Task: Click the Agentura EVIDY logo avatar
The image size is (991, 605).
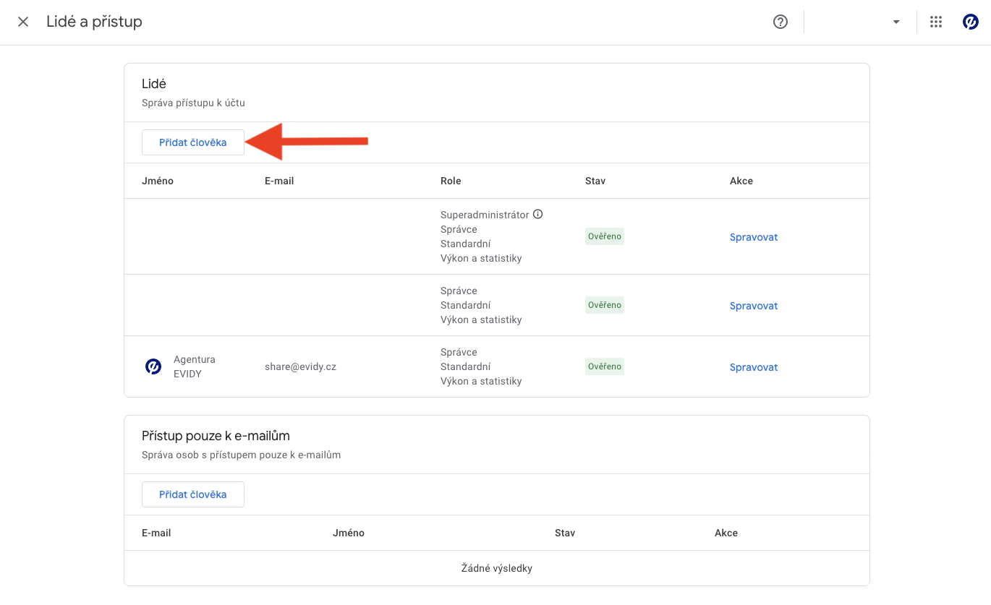Action: [x=153, y=366]
